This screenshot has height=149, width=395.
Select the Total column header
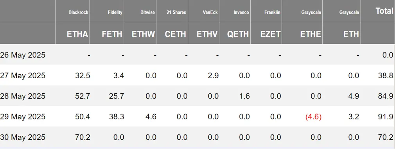[384, 11]
